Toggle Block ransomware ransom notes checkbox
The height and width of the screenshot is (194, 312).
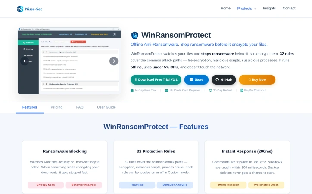(x=44, y=65)
